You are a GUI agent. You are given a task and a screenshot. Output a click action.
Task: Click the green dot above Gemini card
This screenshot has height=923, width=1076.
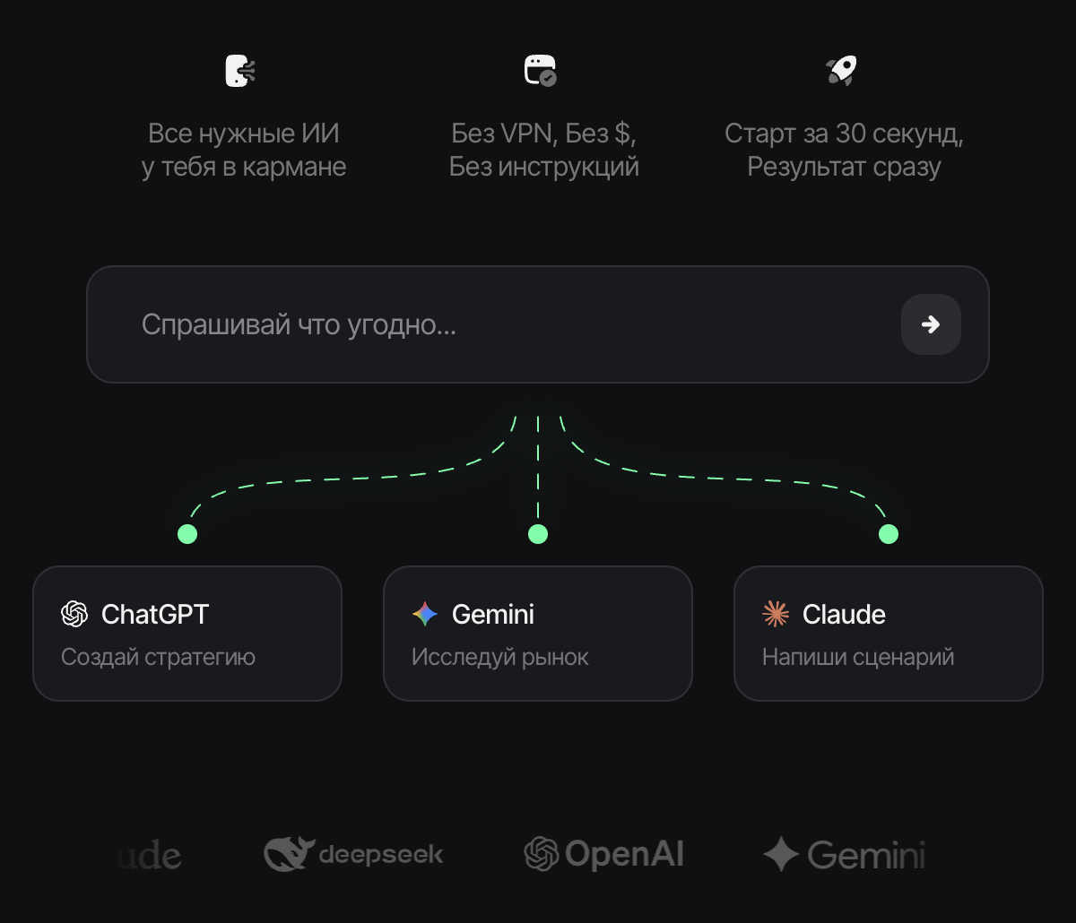tap(538, 535)
